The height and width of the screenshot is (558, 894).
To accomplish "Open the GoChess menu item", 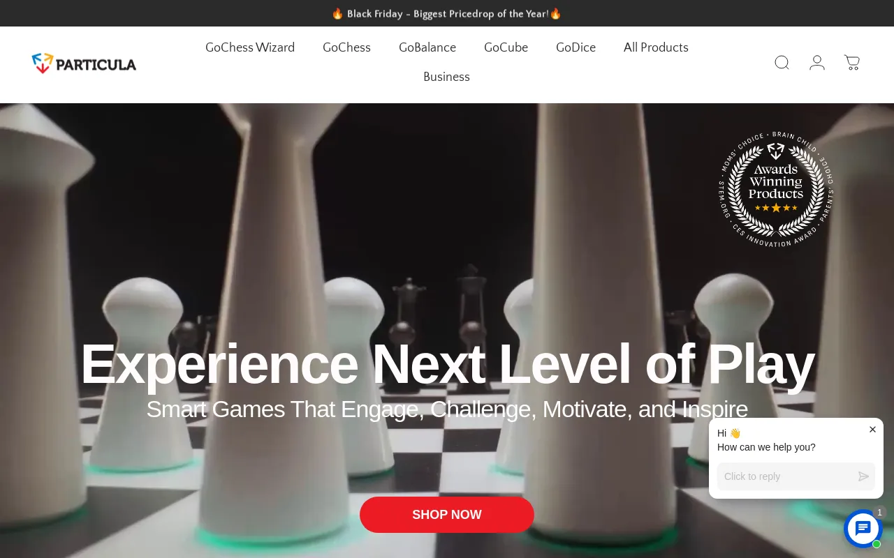I will 346,47.
